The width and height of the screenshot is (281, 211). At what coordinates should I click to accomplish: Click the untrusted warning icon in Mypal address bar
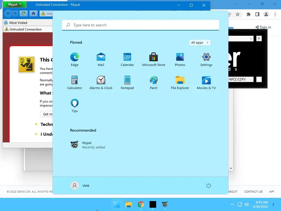click(x=43, y=13)
